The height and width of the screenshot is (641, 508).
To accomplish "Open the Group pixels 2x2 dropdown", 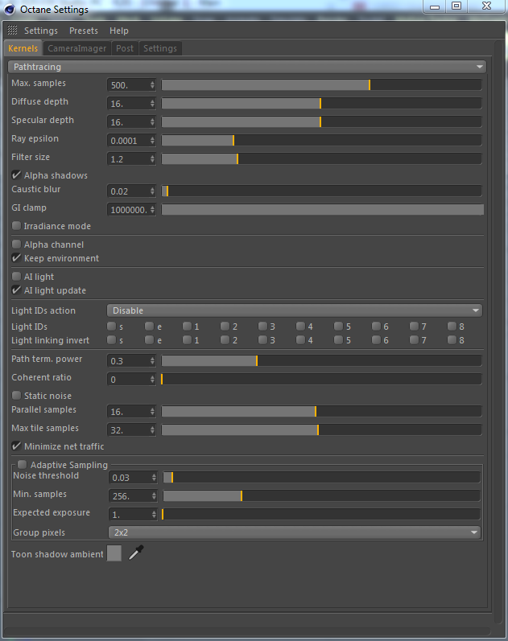I will pyautogui.click(x=294, y=532).
